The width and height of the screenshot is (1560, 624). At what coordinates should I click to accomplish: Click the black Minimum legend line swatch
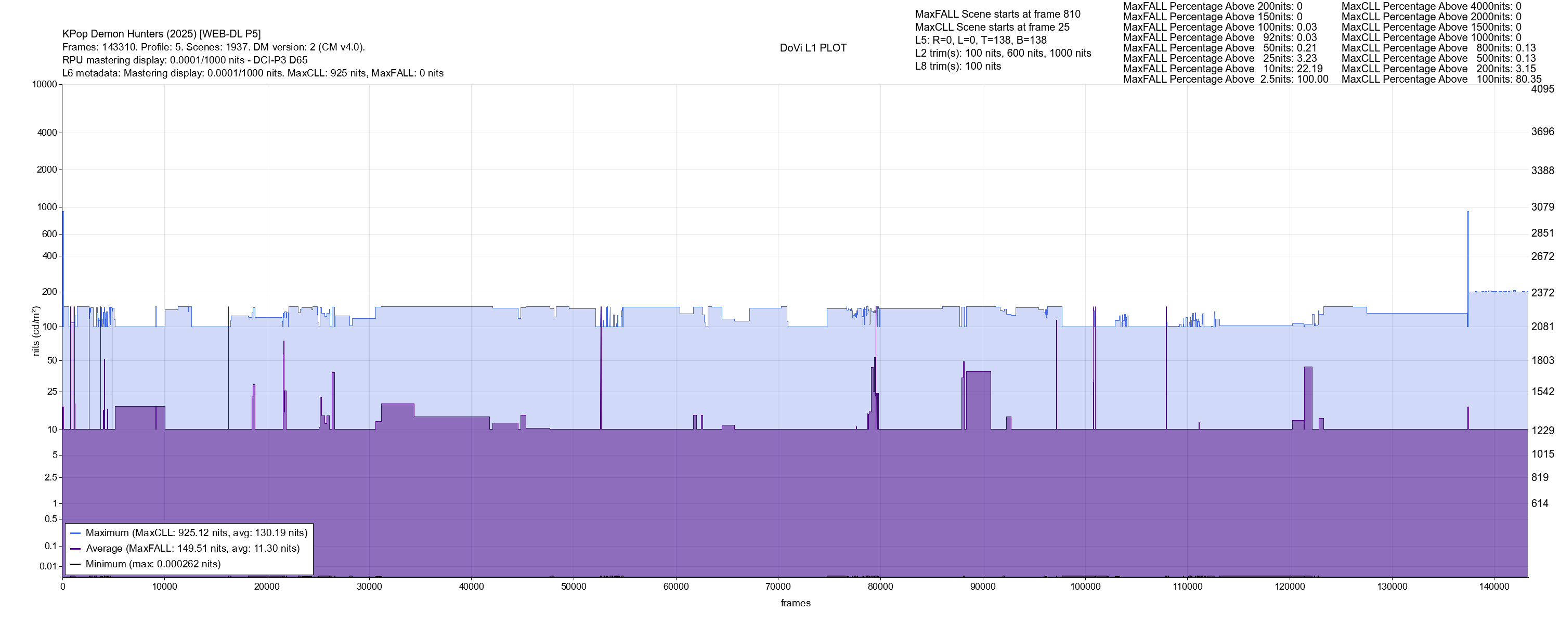(x=76, y=564)
